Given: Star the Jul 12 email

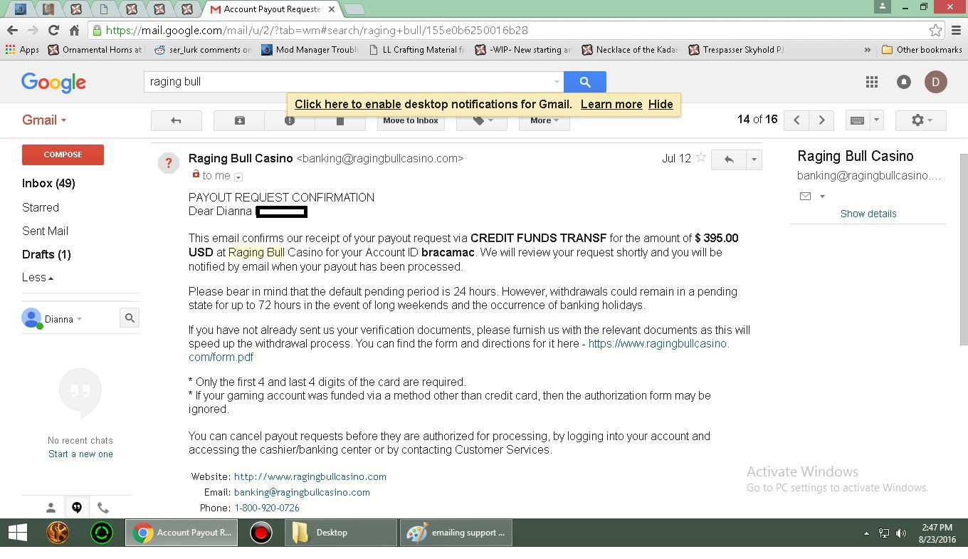Looking at the screenshot, I should (701, 158).
